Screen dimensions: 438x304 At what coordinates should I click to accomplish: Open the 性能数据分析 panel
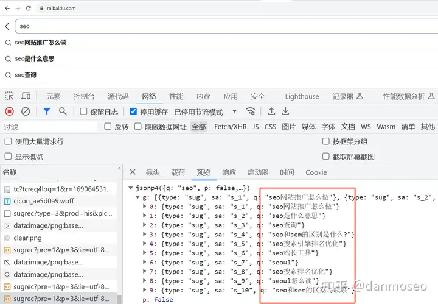(409, 96)
